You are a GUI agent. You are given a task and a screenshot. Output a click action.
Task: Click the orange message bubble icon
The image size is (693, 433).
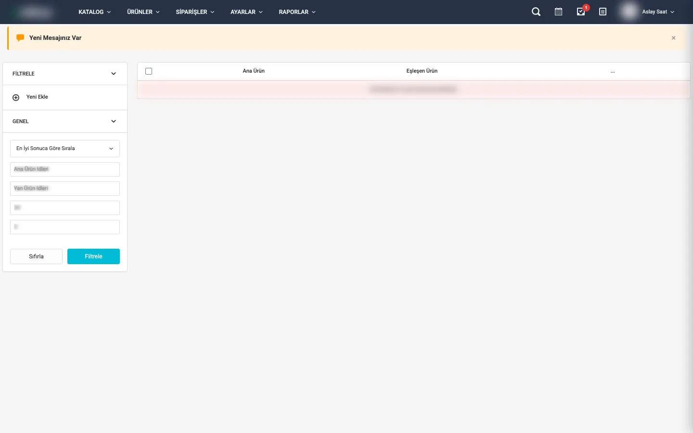(20, 38)
